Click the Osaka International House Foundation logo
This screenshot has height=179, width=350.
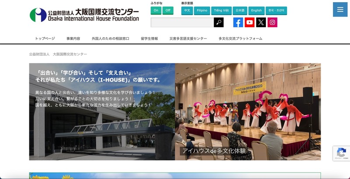(x=84, y=15)
